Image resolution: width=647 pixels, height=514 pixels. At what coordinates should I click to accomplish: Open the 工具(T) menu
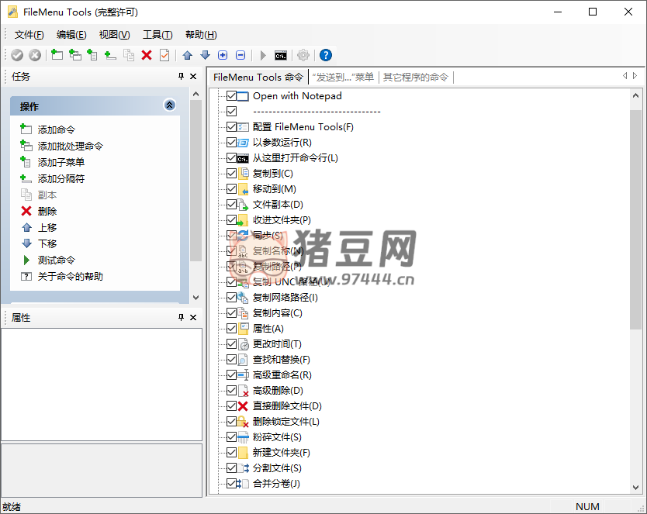[x=157, y=35]
